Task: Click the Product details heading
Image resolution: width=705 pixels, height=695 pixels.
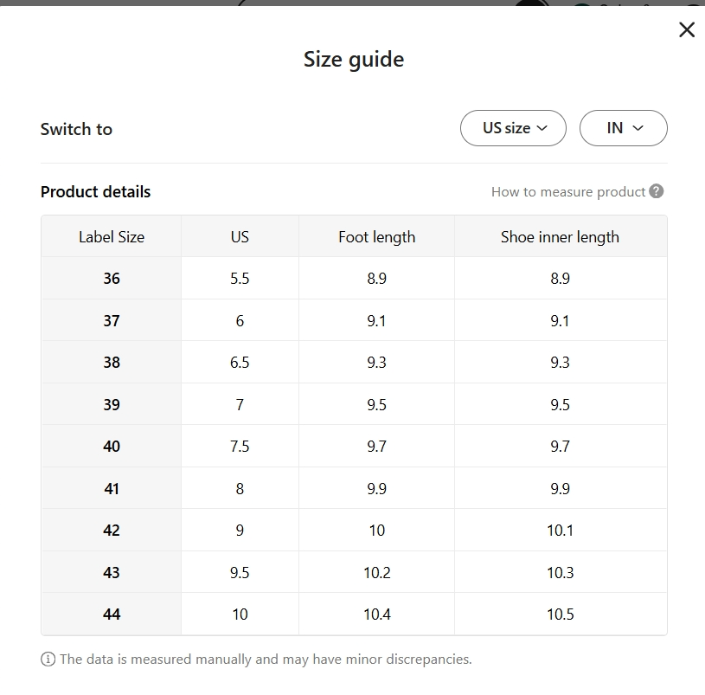Action: 95,192
